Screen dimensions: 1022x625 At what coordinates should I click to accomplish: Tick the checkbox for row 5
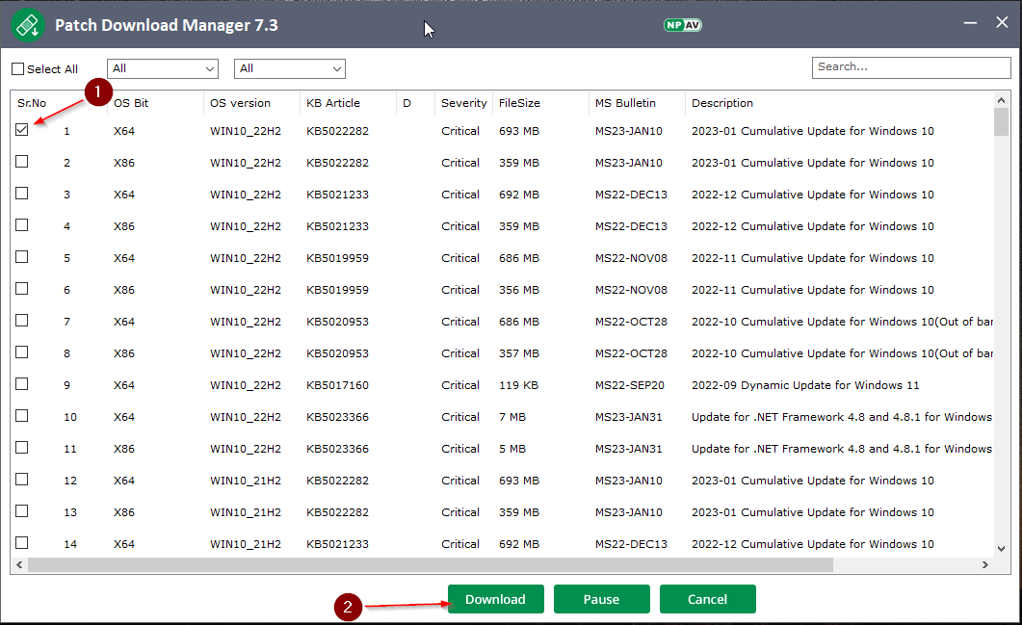tap(22, 257)
